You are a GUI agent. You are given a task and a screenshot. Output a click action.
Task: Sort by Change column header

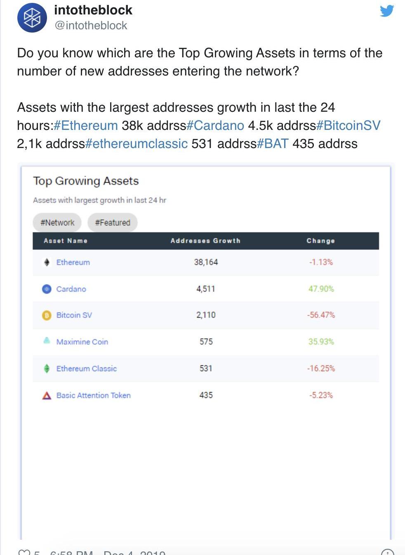click(320, 241)
